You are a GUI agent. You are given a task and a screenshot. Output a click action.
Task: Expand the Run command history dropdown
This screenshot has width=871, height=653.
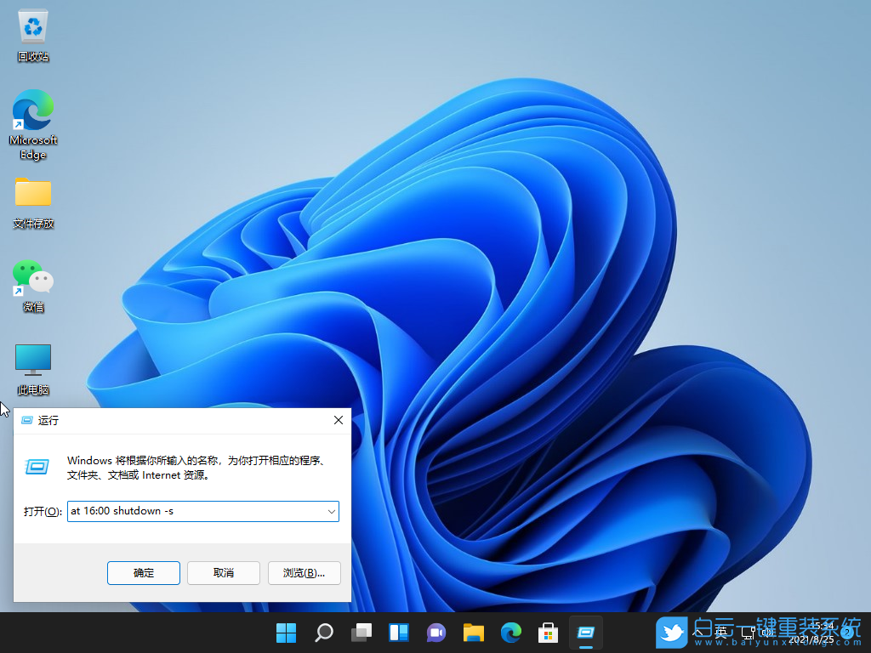pyautogui.click(x=332, y=511)
